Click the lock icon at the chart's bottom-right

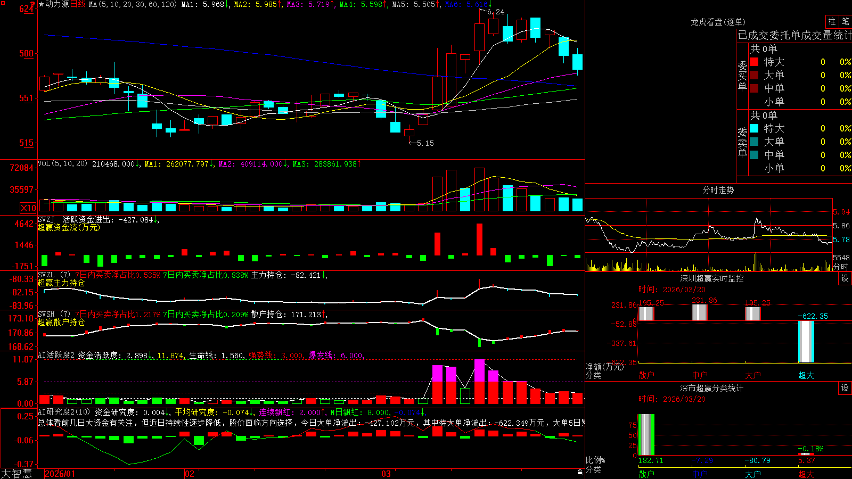580,473
